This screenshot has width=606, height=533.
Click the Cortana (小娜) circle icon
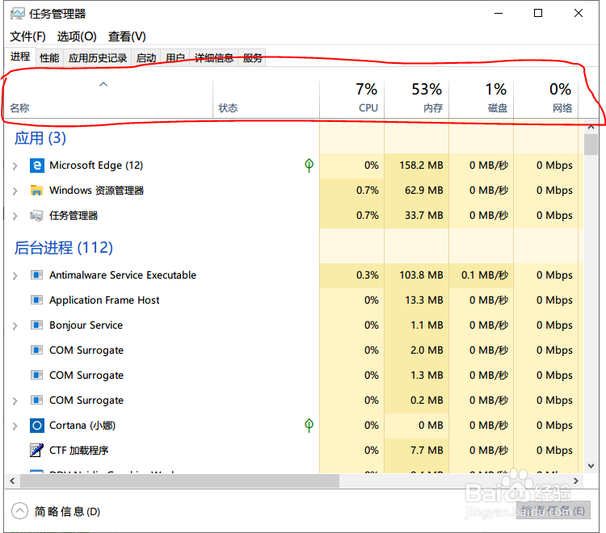(36, 426)
